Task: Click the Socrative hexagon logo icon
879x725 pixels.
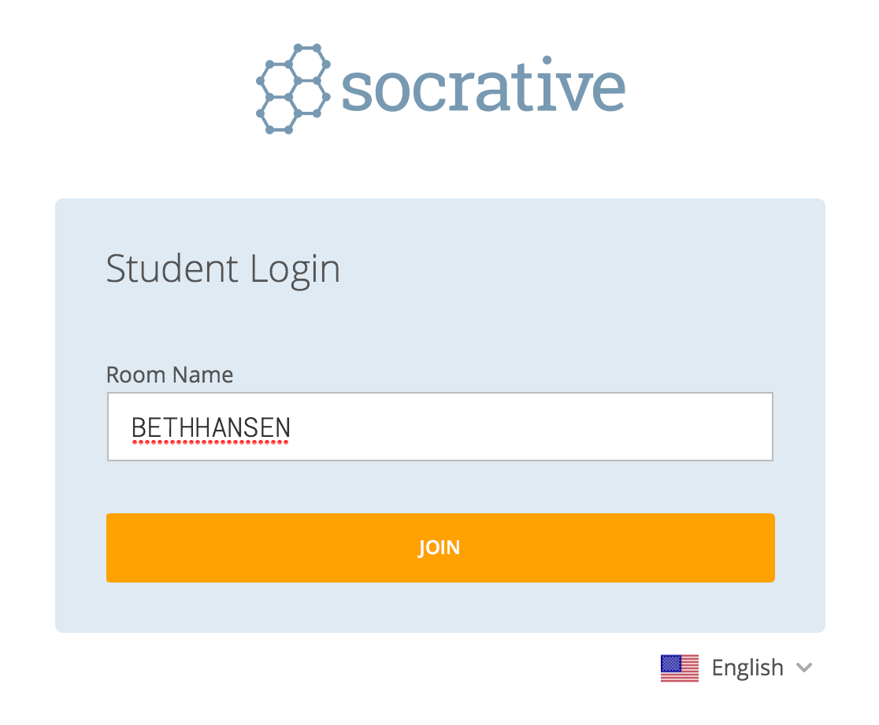Action: tap(293, 88)
